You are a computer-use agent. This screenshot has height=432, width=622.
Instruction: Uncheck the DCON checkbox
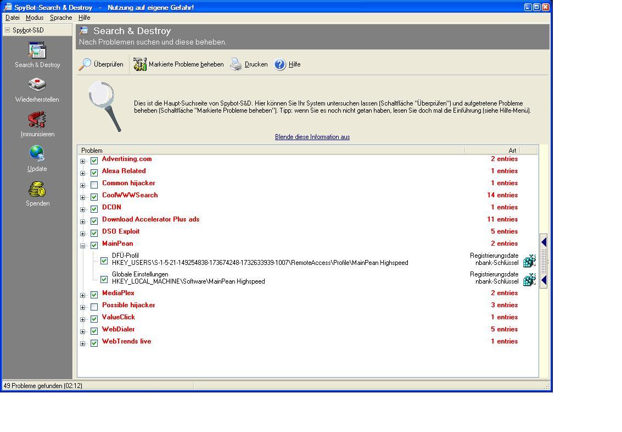point(94,209)
